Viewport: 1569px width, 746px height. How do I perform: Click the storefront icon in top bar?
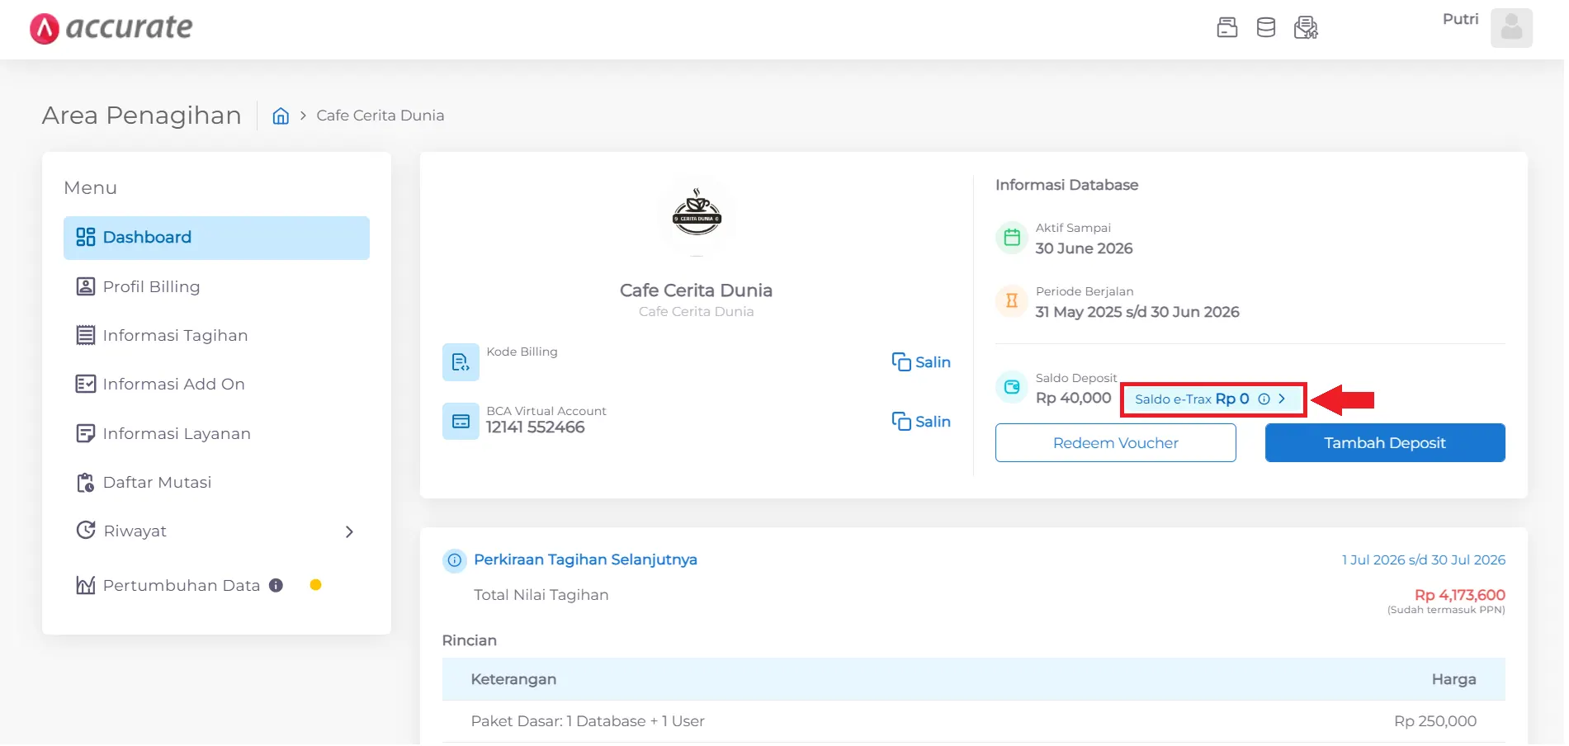[x=1226, y=28]
